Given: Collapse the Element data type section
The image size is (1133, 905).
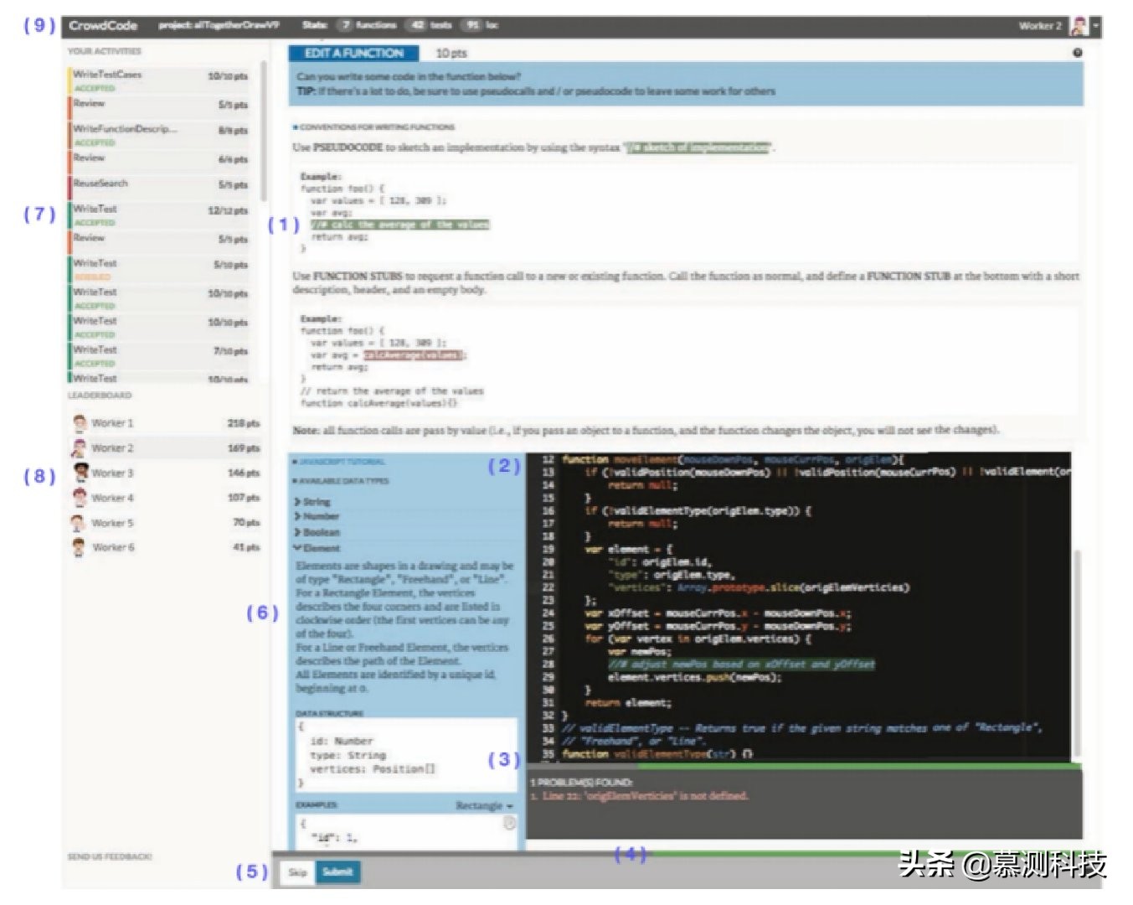Looking at the screenshot, I should 317,548.
